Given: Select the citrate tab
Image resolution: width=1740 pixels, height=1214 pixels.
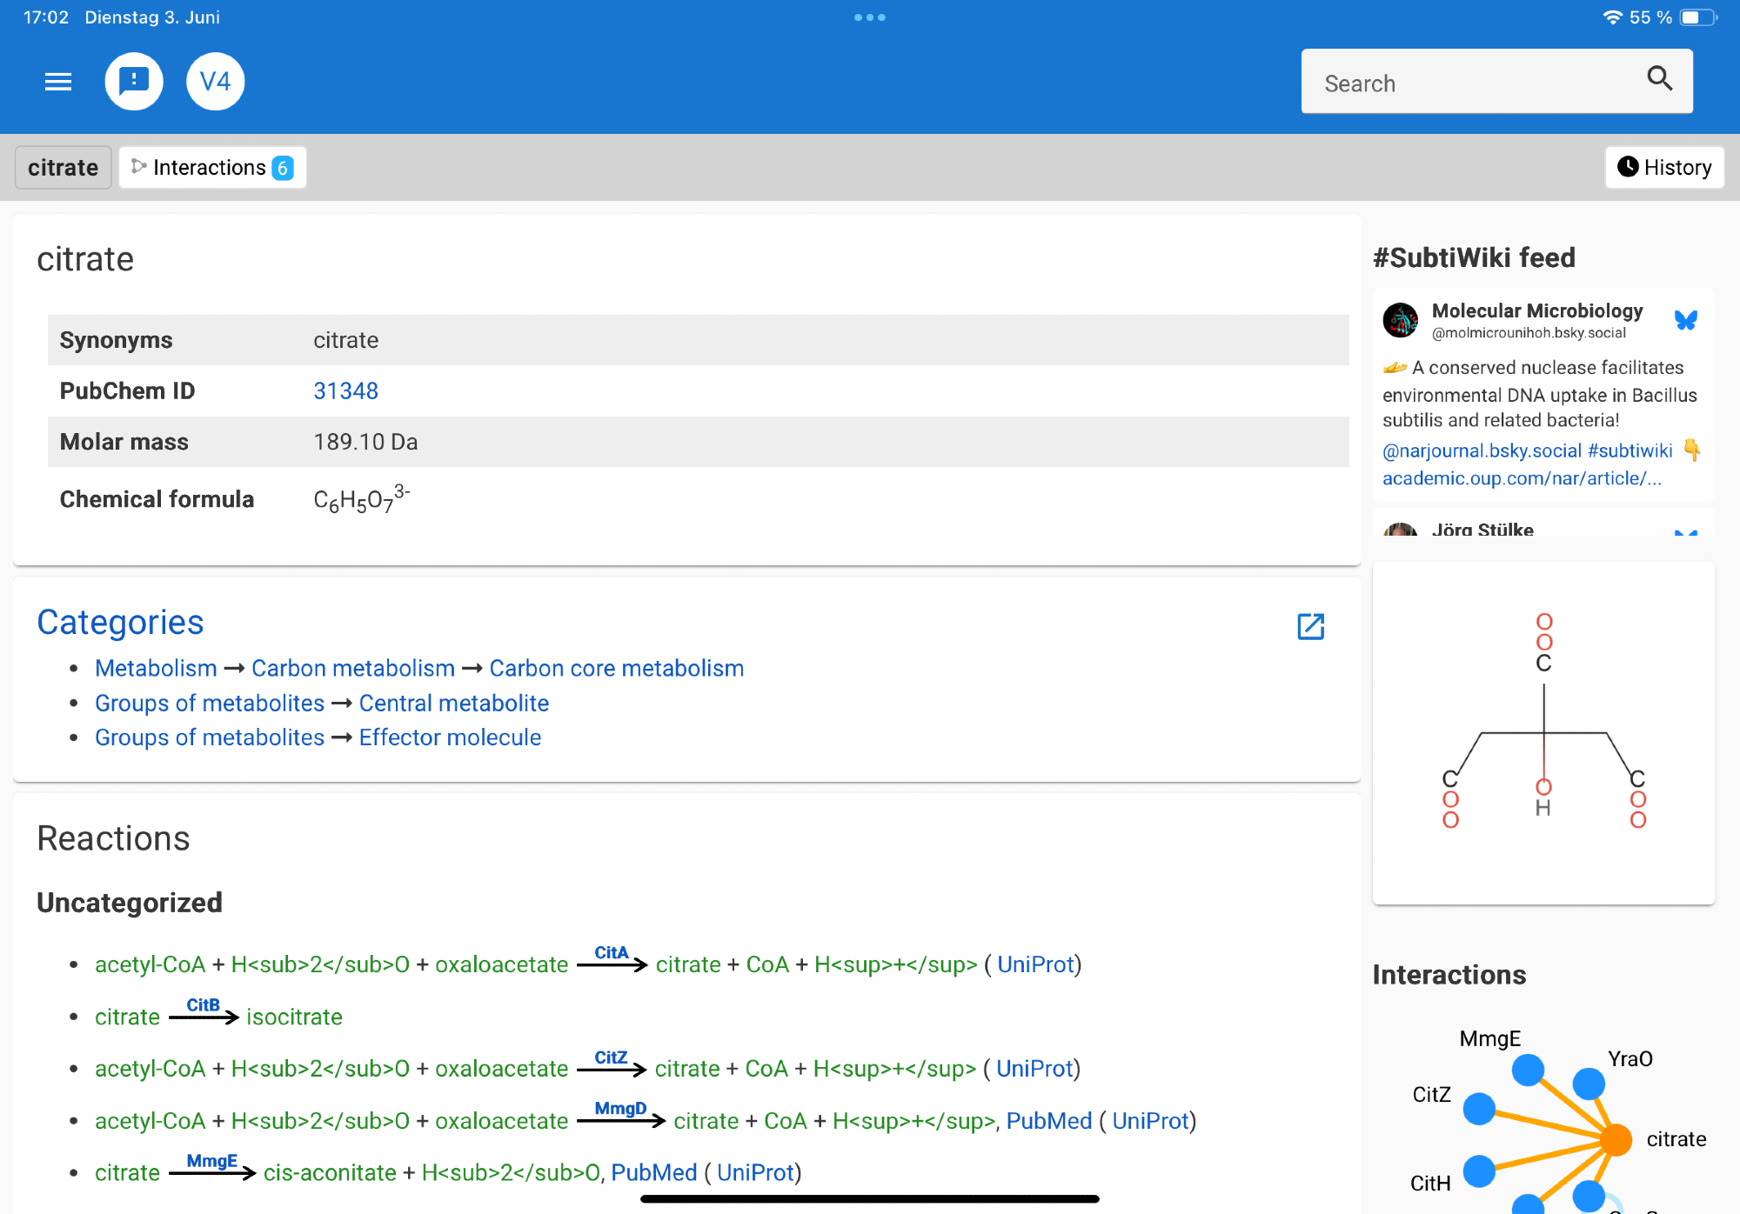Looking at the screenshot, I should (x=63, y=167).
